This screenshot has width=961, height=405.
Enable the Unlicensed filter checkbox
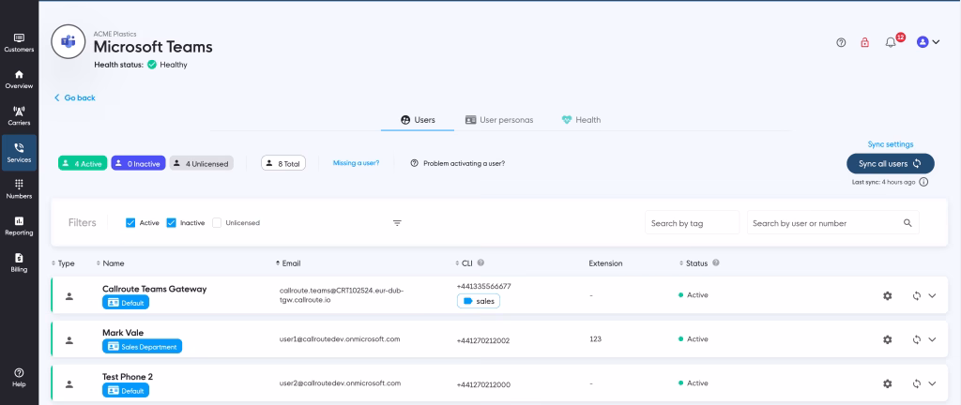point(217,223)
